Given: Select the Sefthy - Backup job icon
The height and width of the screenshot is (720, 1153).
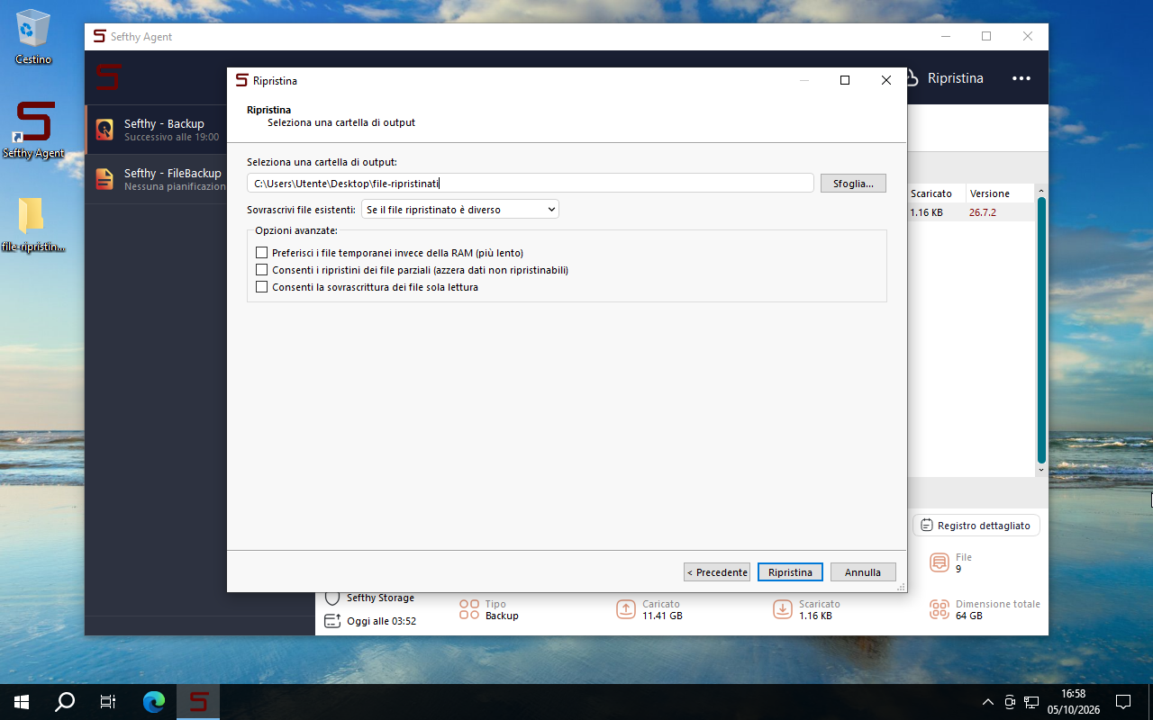Looking at the screenshot, I should click(104, 130).
